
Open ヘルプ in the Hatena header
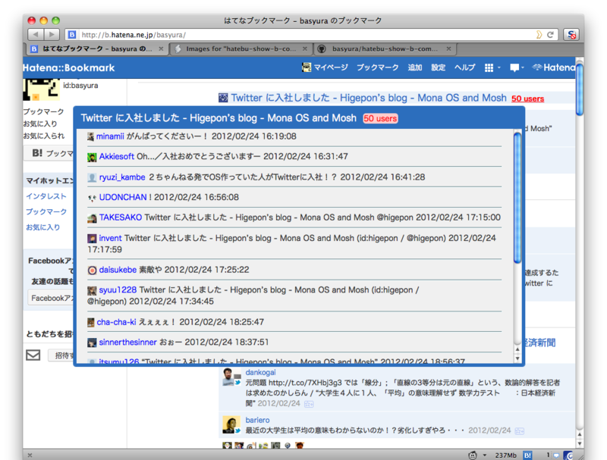click(x=464, y=67)
